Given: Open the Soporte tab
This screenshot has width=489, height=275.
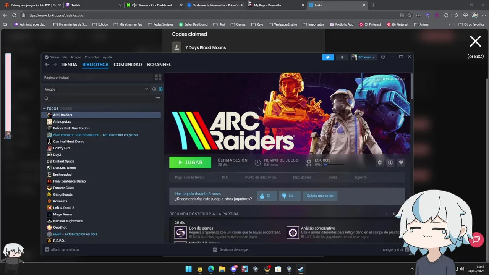Looking at the screenshot, I should click(360, 177).
